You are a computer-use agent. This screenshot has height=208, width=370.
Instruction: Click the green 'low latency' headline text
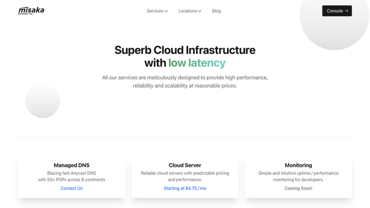197,63
